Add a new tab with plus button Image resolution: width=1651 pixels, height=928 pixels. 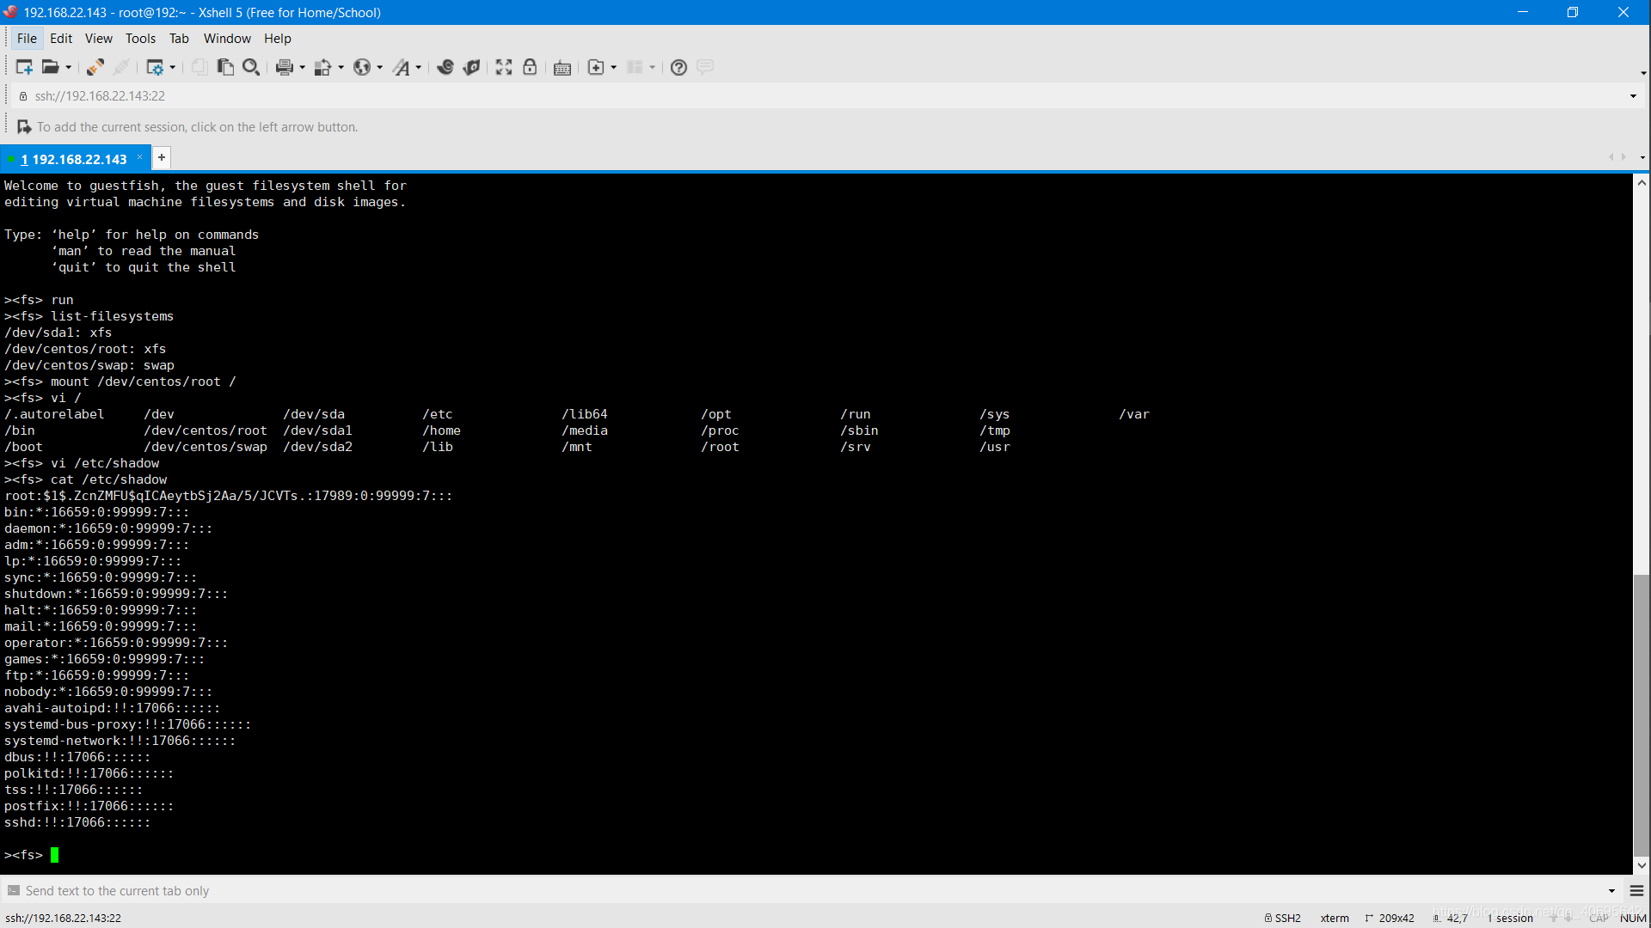coord(161,158)
